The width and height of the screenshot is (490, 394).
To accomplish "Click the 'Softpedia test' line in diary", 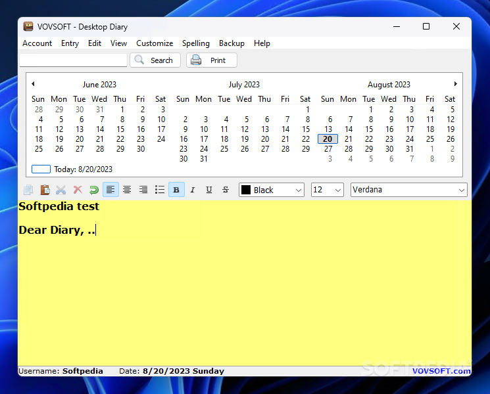I will pyautogui.click(x=59, y=206).
